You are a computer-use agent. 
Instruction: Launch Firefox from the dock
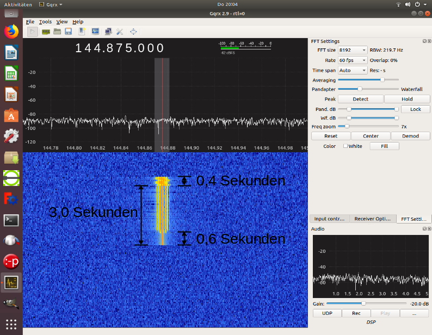point(11,32)
